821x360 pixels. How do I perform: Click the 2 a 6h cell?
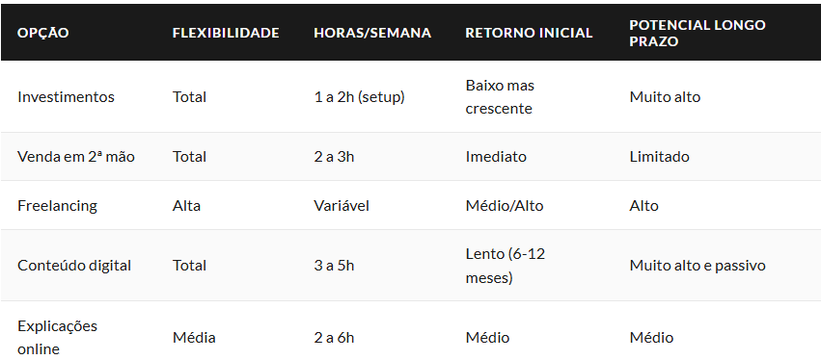tap(334, 338)
